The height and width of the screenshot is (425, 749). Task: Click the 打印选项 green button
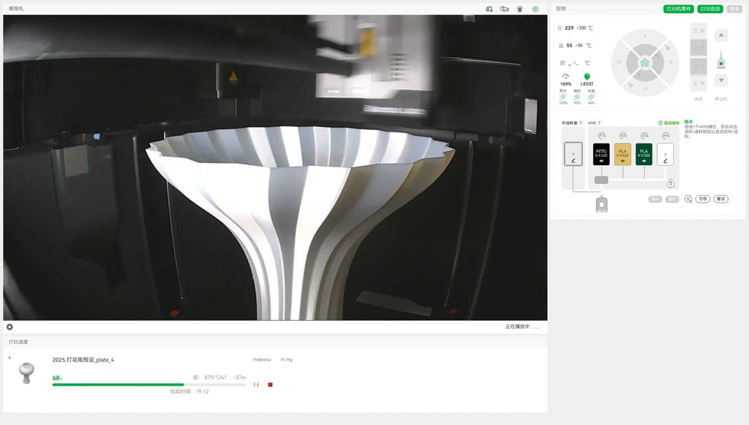710,9
